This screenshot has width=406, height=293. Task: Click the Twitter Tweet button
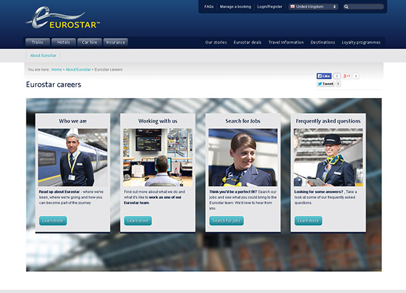point(326,84)
